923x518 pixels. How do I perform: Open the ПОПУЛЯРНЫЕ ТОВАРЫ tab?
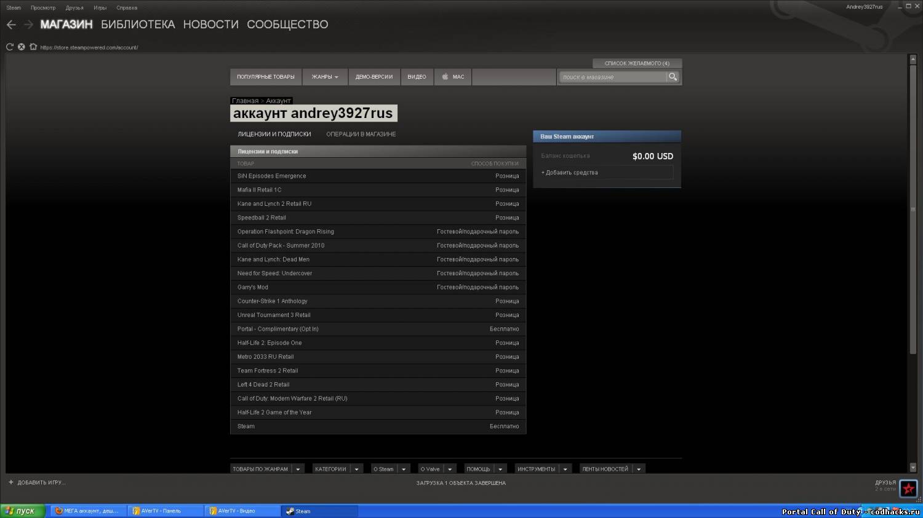pos(266,77)
